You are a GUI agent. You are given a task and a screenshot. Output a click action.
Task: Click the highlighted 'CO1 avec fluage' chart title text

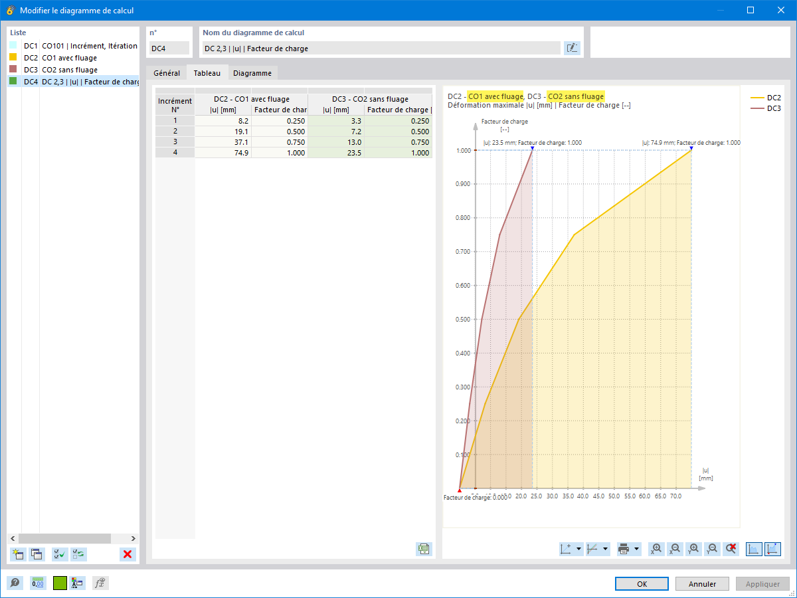click(x=495, y=96)
